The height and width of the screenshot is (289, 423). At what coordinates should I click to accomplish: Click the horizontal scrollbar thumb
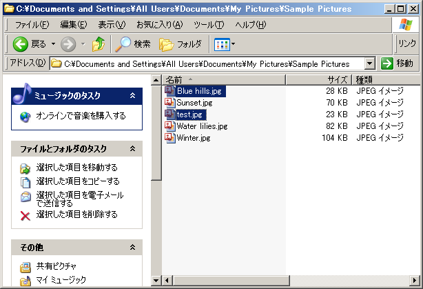[231, 280]
